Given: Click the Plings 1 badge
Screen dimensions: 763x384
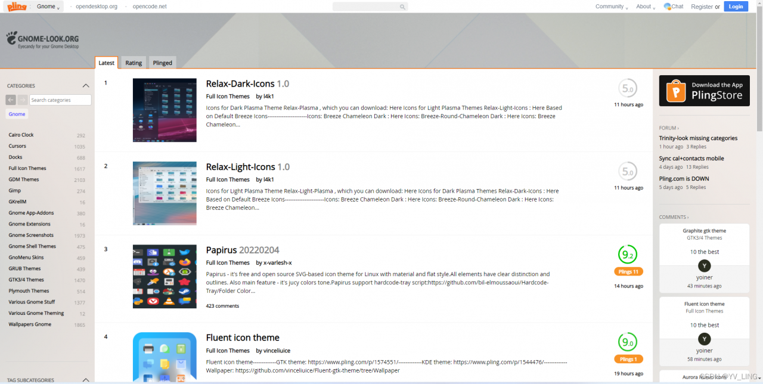Looking at the screenshot, I should [628, 359].
